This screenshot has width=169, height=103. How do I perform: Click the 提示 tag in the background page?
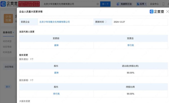(x=8, y=87)
